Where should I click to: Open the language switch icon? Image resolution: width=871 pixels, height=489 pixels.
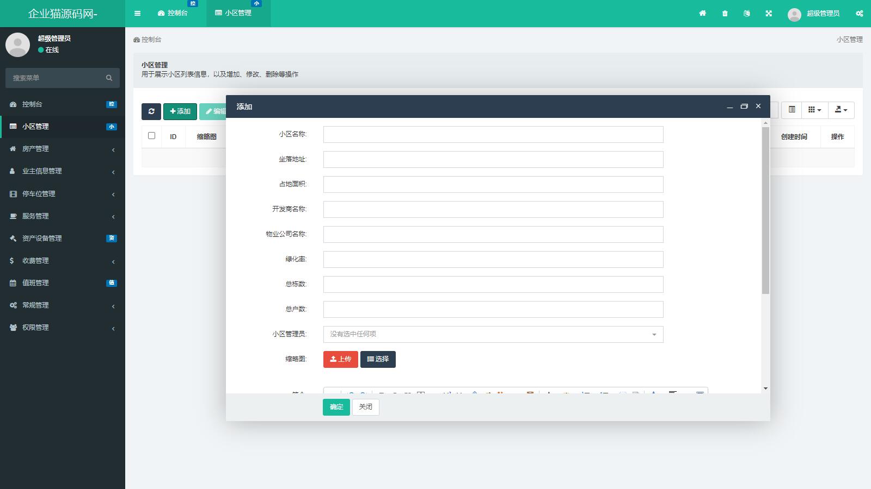[747, 14]
